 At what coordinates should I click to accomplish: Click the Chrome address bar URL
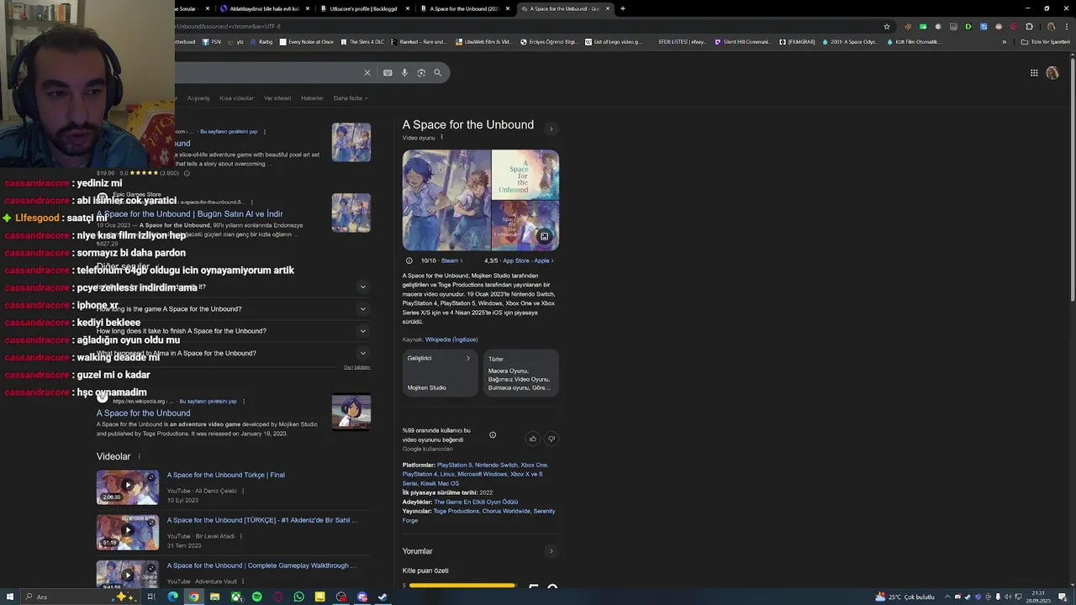pyautogui.click(x=229, y=26)
